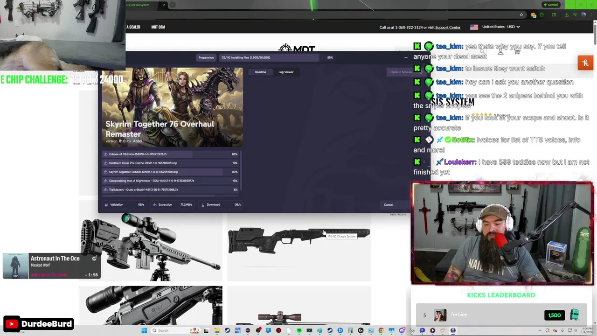Open the A DEALER menu item
Screen dimensions: 597x336
point(133,27)
